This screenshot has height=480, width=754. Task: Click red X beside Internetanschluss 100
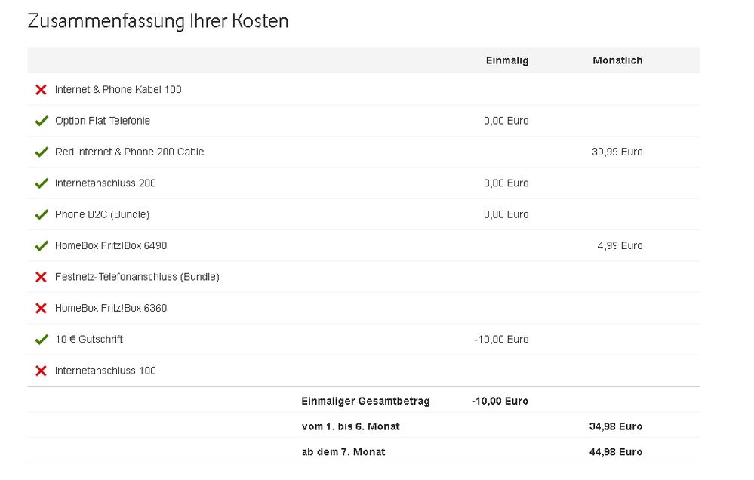pyautogui.click(x=42, y=371)
